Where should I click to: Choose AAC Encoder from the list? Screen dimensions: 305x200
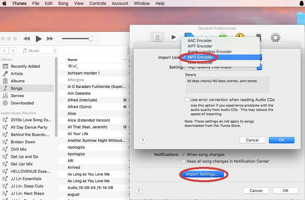200,41
